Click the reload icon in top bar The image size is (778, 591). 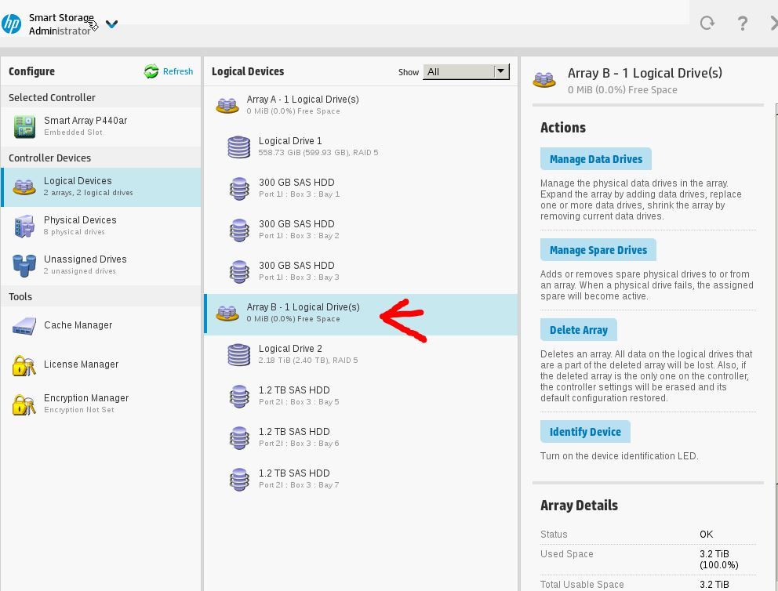pyautogui.click(x=707, y=23)
